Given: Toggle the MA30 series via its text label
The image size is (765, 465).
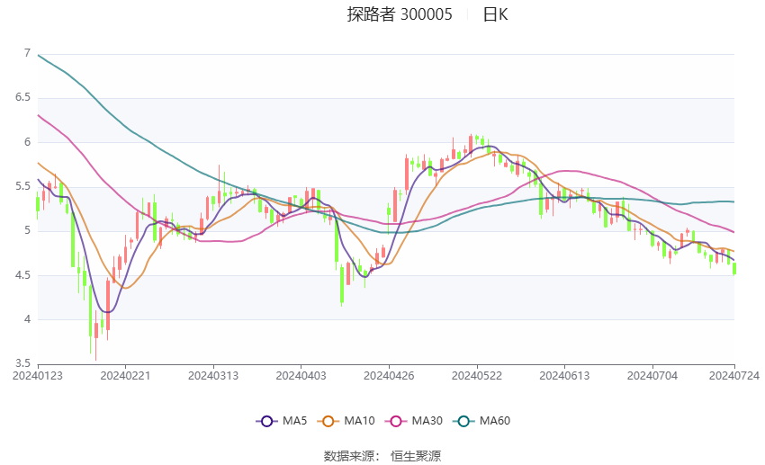Looking at the screenshot, I should 428,421.
